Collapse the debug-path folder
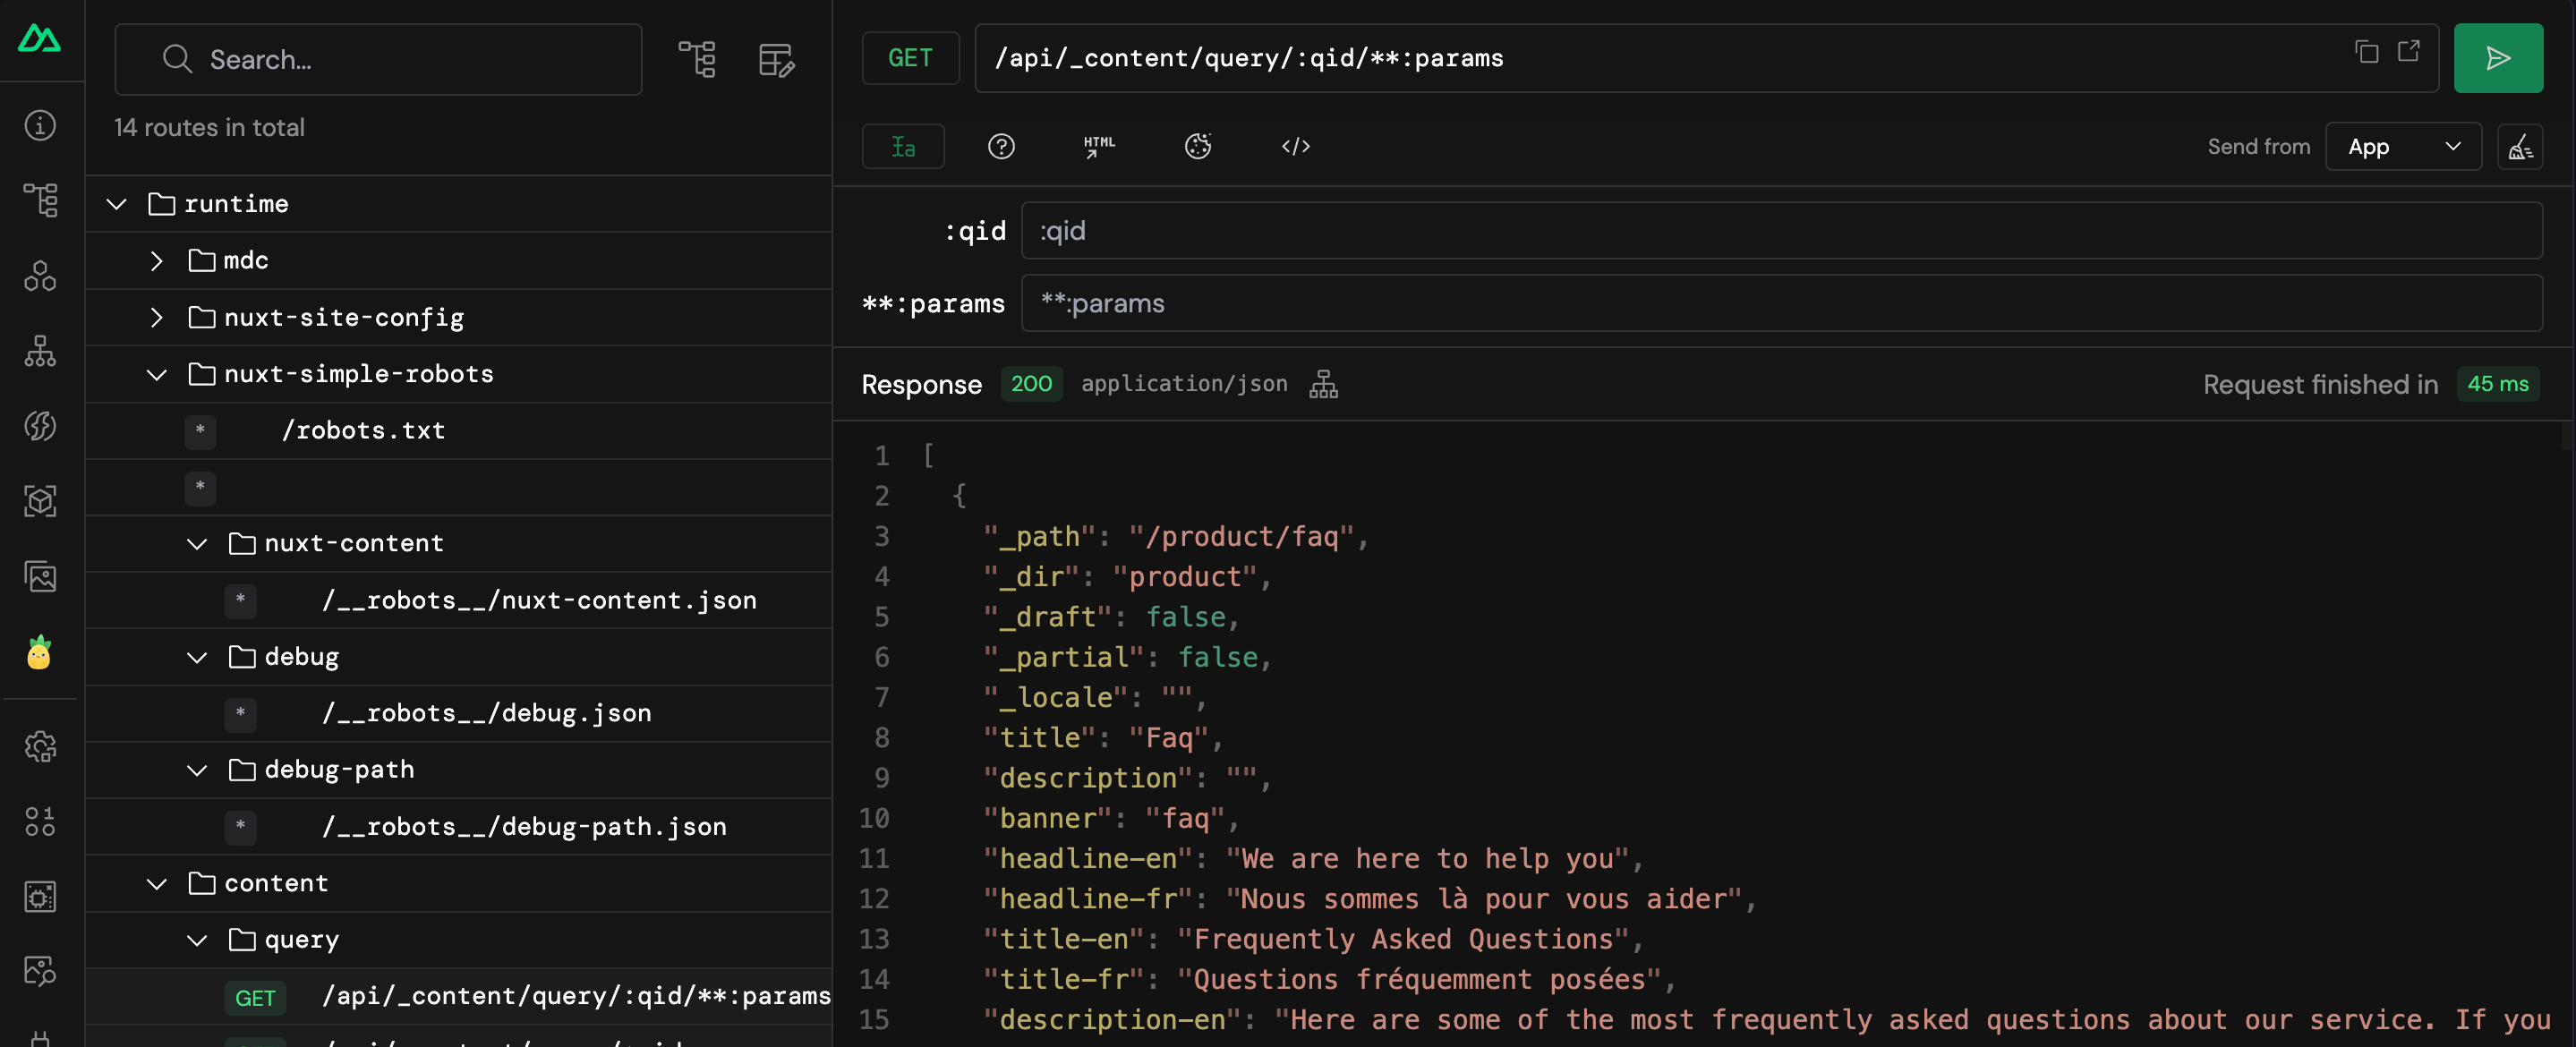 (197, 770)
